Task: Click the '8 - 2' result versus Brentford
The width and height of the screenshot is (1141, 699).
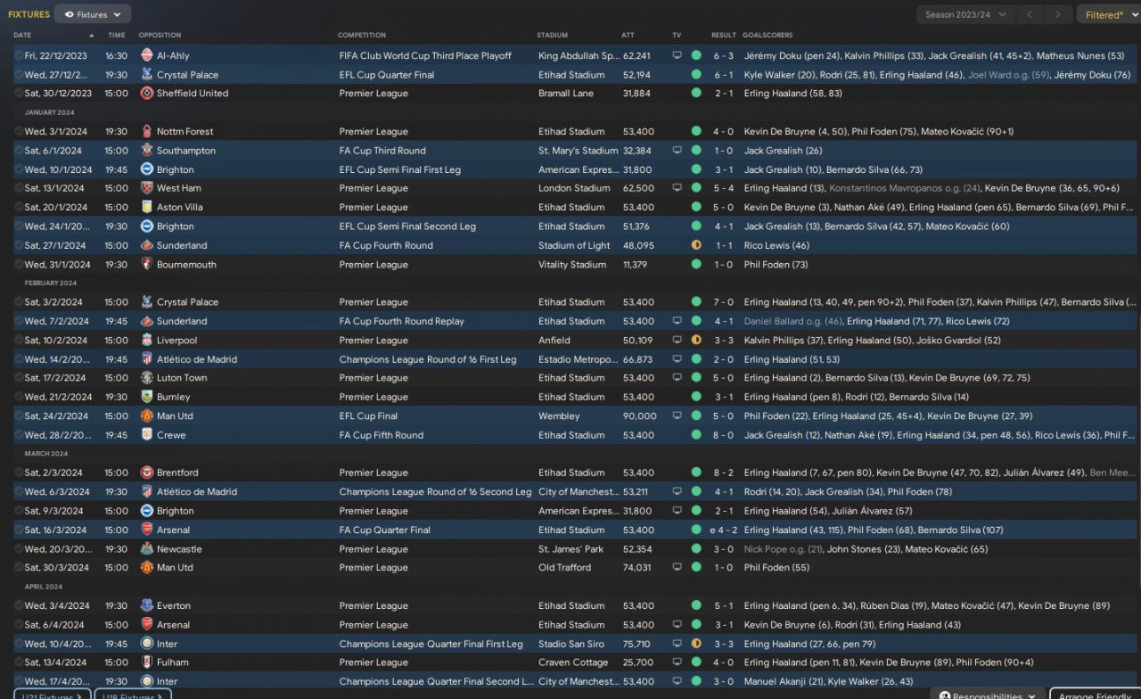Action: [724, 473]
